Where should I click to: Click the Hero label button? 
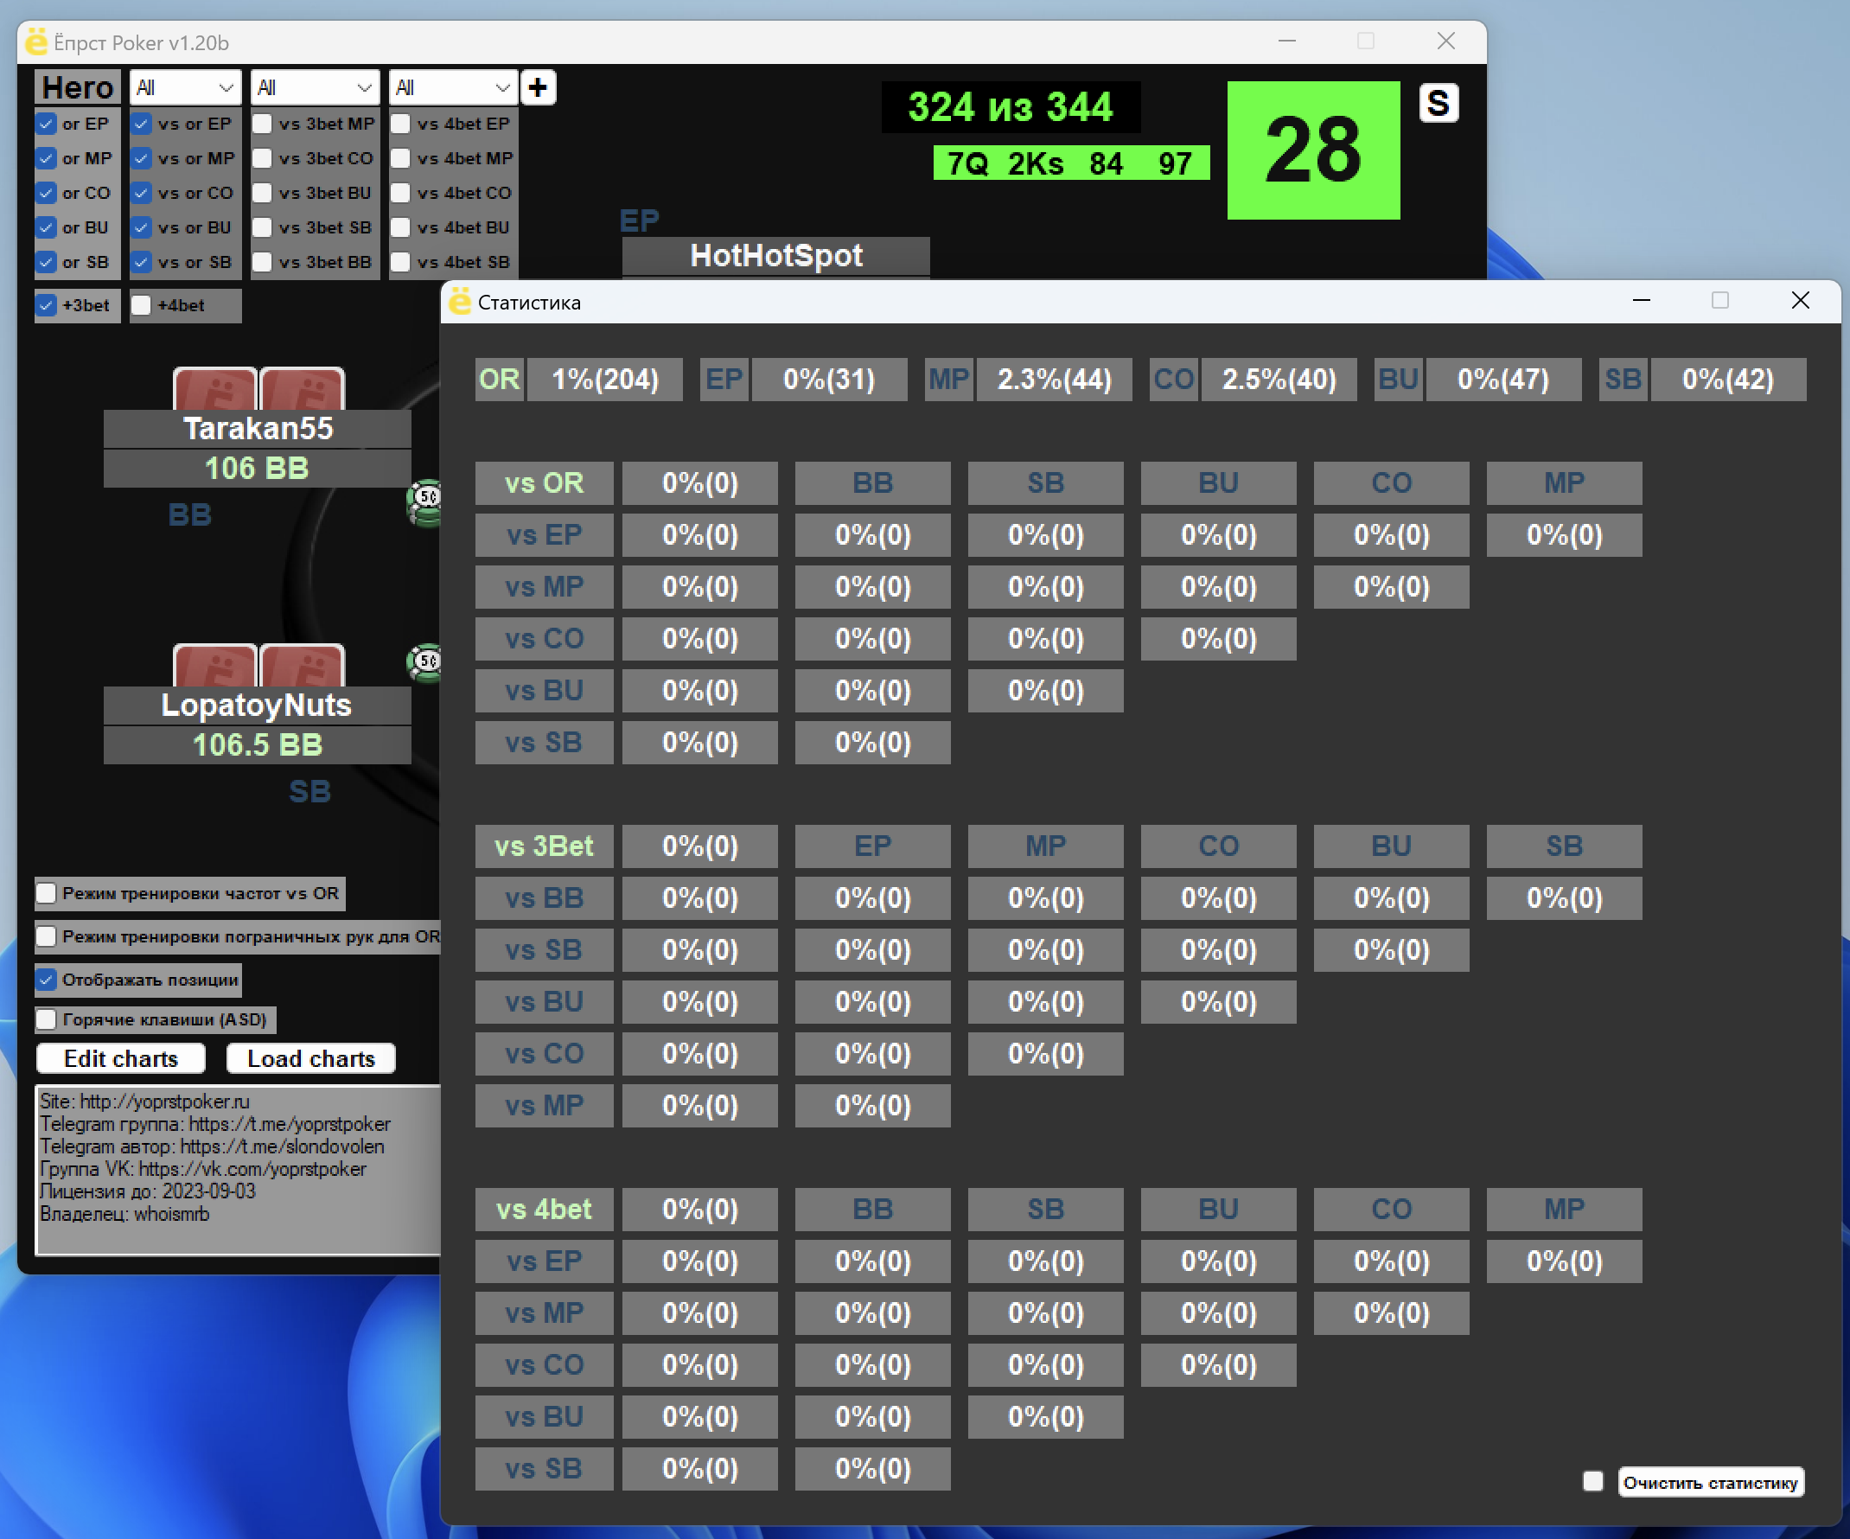point(78,87)
